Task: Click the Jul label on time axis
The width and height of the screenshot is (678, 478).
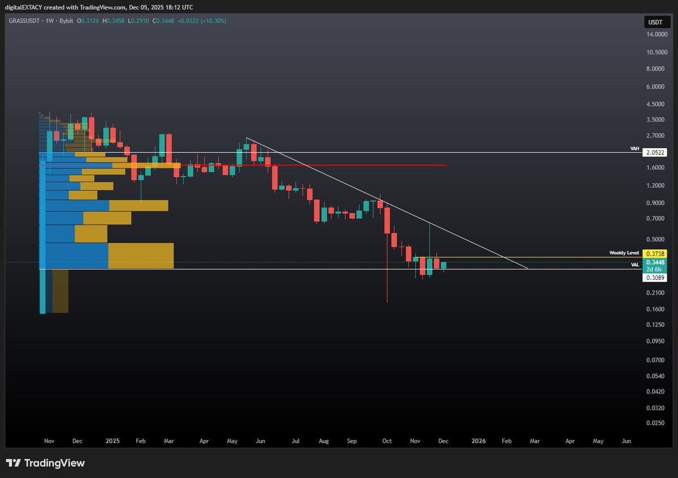Action: tap(295, 440)
